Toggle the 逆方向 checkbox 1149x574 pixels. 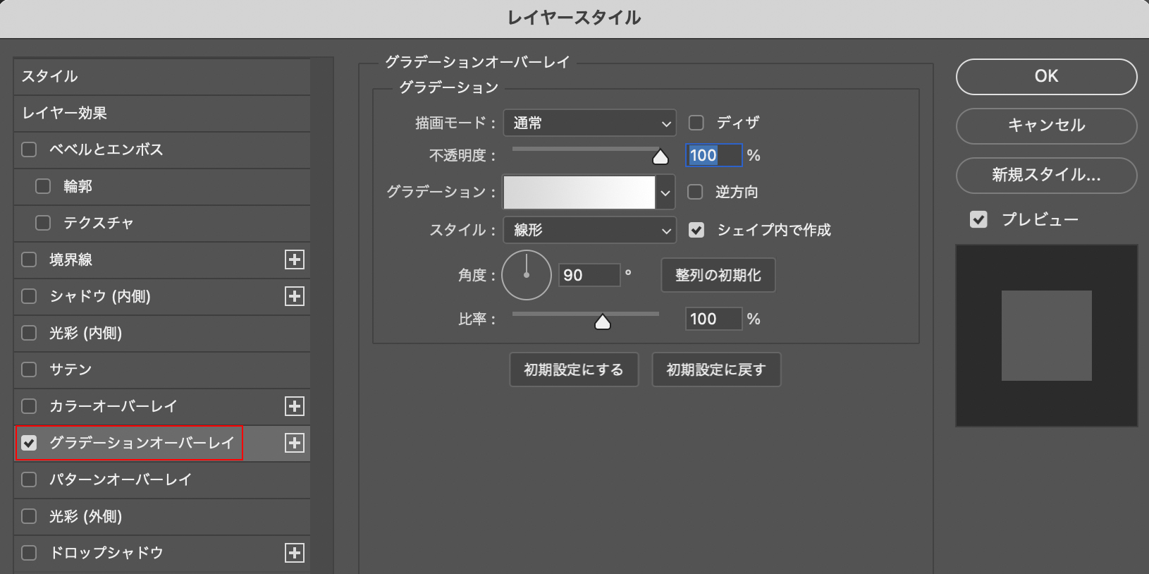[696, 192]
